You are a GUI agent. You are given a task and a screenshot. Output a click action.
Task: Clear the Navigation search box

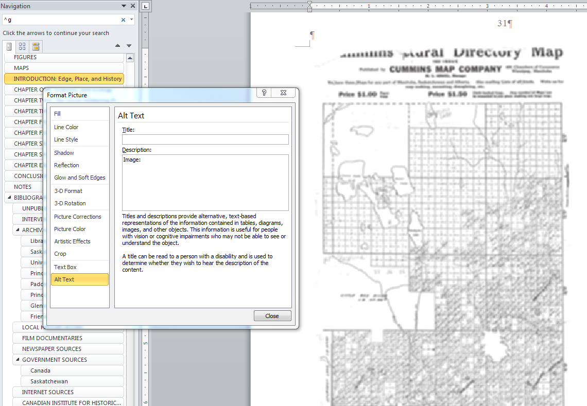pyautogui.click(x=123, y=20)
